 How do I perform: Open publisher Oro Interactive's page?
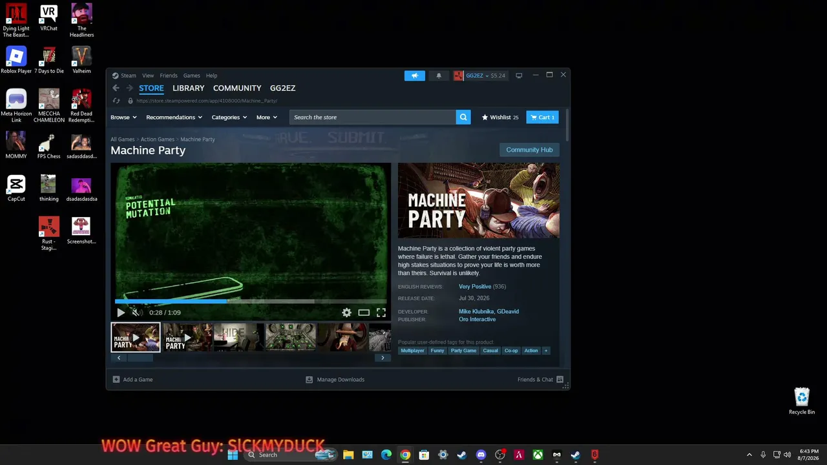477,319
